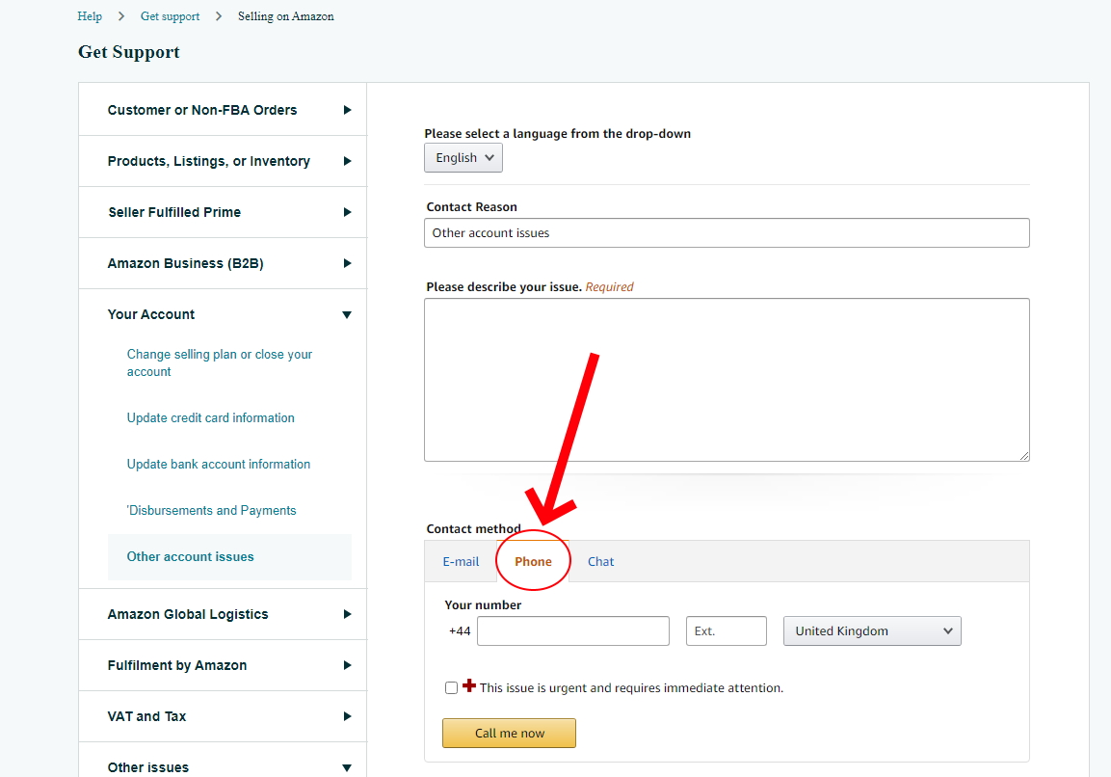
Task: Check the urgent issue checkbox
Action: 451,688
